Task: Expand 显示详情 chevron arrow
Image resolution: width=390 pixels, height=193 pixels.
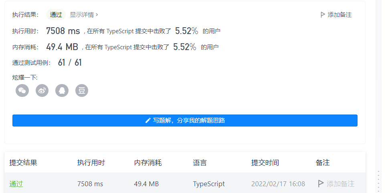Action: coord(97,15)
